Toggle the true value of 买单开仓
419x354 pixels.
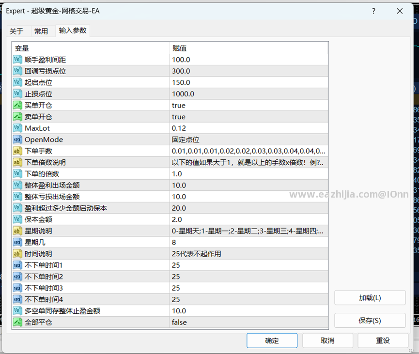click(x=249, y=105)
